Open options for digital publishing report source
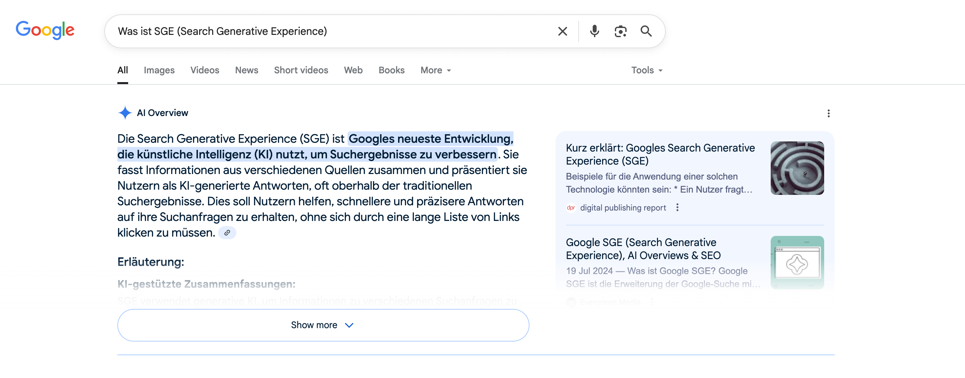The width and height of the screenshot is (965, 378). click(677, 208)
